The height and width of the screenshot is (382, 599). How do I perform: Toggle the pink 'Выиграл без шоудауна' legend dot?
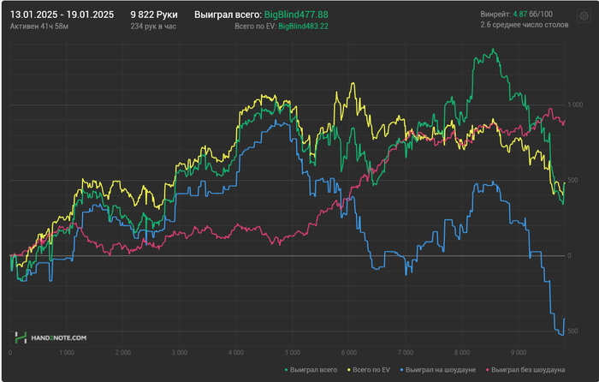tap(488, 370)
